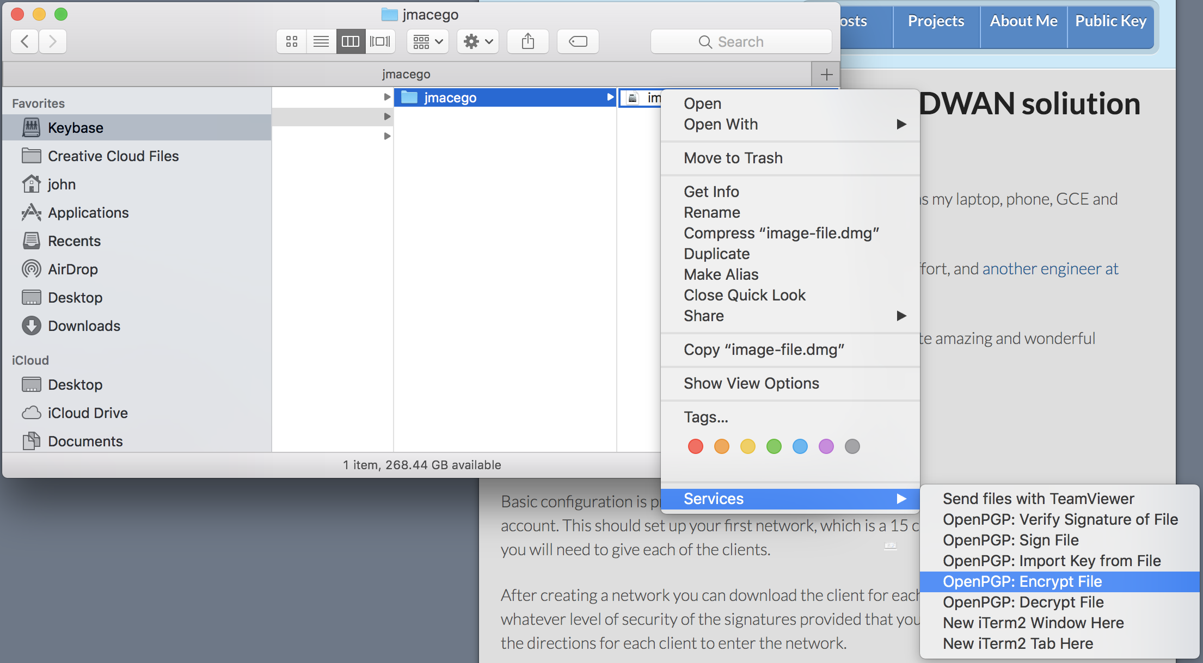The height and width of the screenshot is (663, 1203).
Task: Choose Send files with TeamViewer
Action: coord(1059,499)
